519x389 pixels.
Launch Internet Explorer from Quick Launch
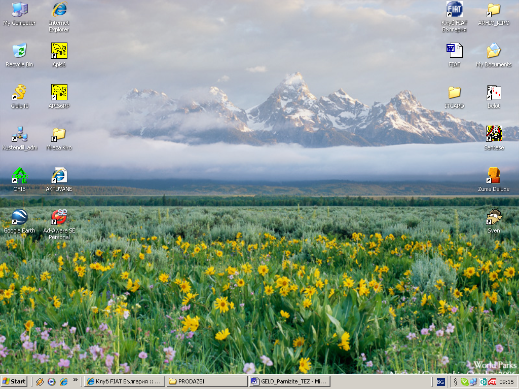(63, 381)
